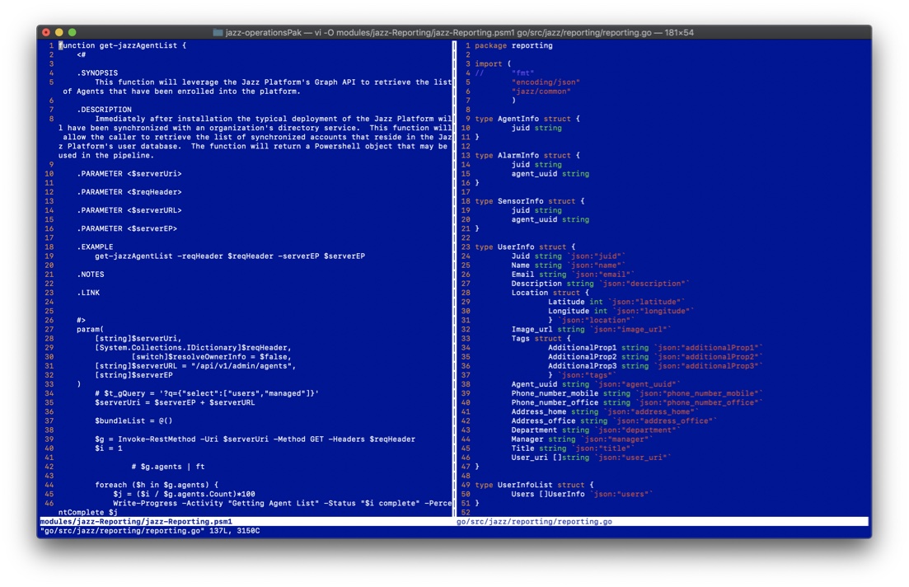
Task: Click the "type UserInfoList struct" declaration
Action: (533, 485)
